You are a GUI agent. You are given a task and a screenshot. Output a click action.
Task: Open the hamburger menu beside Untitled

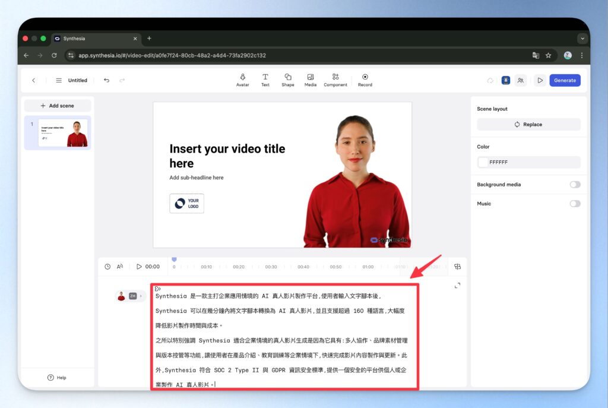tap(59, 80)
